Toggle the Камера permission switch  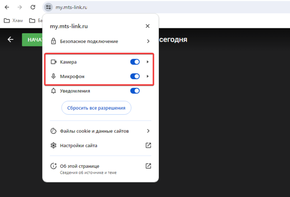[135, 62]
